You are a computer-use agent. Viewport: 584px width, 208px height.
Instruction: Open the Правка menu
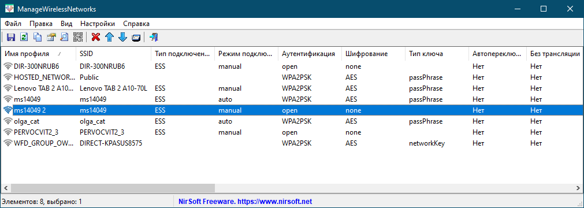[41, 24]
